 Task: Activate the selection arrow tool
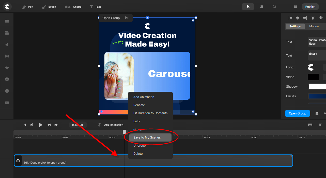tap(248, 7)
